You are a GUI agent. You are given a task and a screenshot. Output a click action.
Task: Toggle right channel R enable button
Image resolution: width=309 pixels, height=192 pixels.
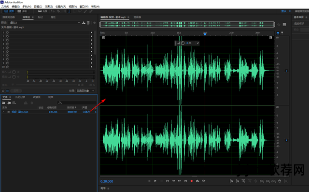click(x=286, y=140)
